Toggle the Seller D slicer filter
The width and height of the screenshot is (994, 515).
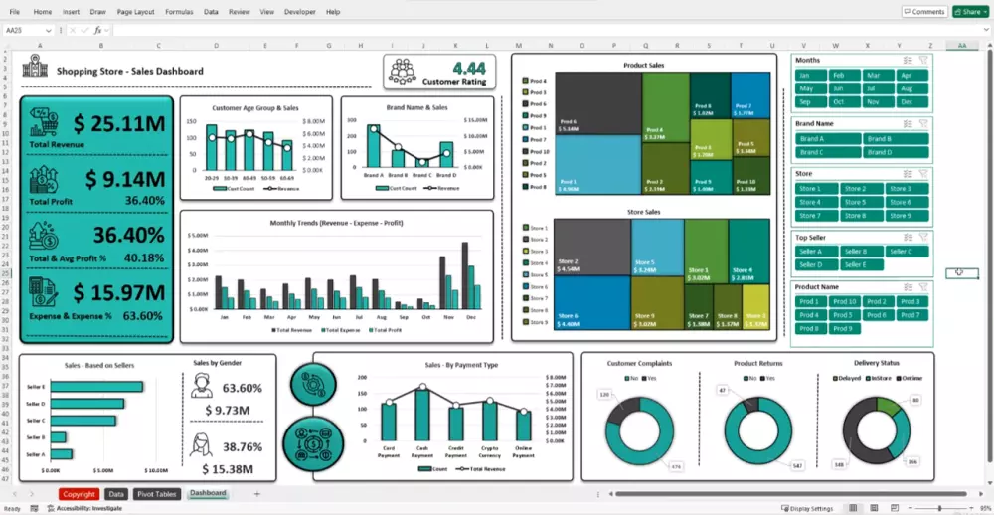pos(816,265)
